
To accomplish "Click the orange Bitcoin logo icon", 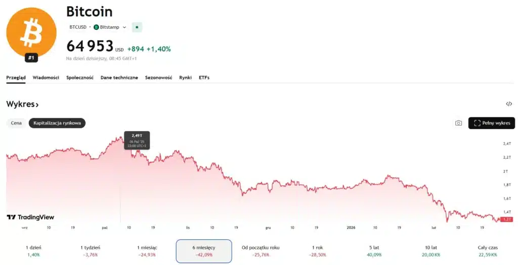I will click(x=31, y=32).
